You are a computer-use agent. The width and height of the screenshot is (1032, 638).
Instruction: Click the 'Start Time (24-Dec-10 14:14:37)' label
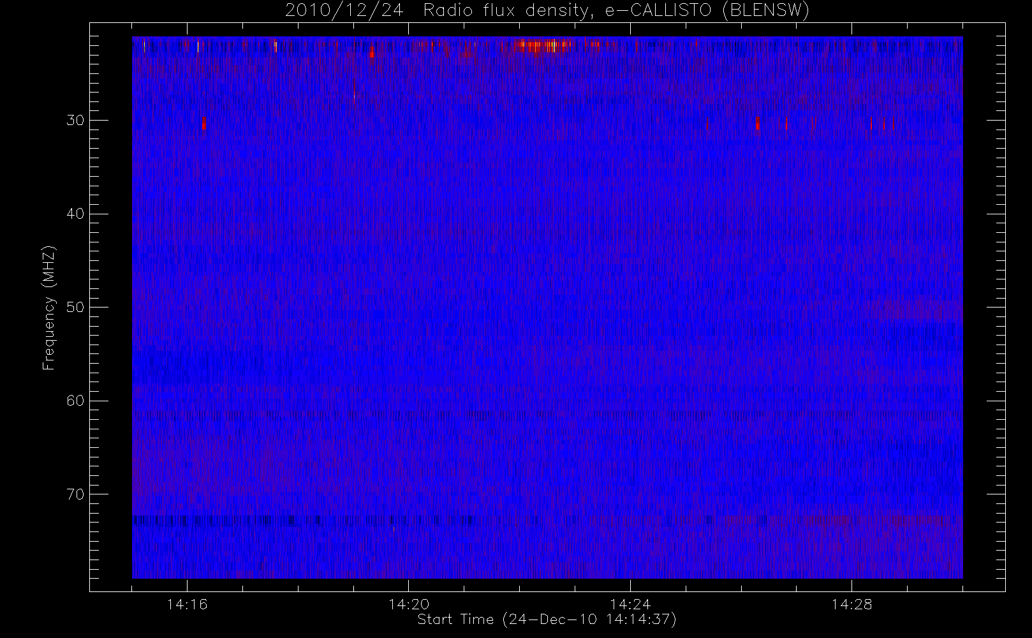click(547, 619)
